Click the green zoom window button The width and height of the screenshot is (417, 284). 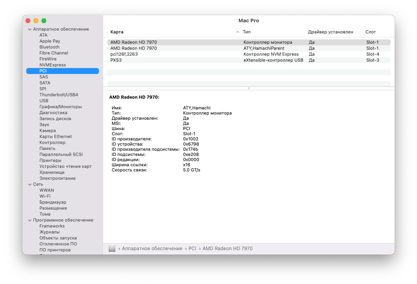(44, 21)
